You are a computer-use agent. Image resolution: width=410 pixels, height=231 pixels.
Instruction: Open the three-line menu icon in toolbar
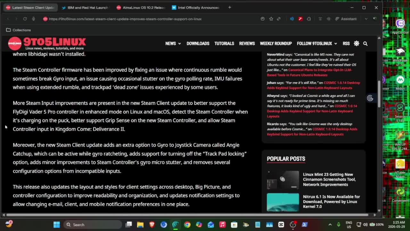pyautogui.click(x=320, y=19)
